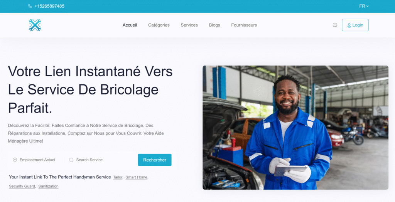Open the Tailor quick link
395x202 pixels.
(x=118, y=177)
